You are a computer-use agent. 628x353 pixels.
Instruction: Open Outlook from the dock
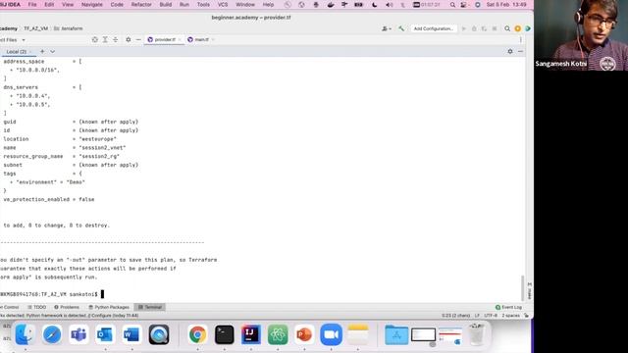[105, 334]
